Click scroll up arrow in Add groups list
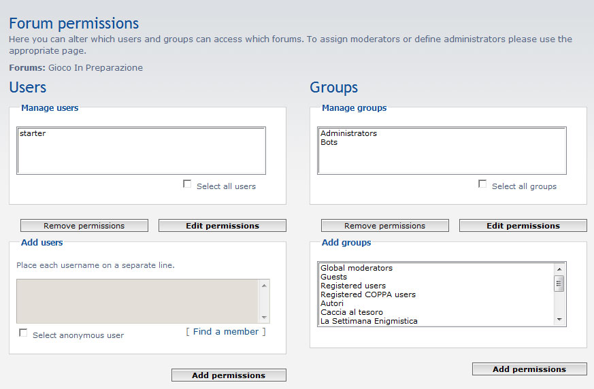The image size is (594, 389). (559, 269)
